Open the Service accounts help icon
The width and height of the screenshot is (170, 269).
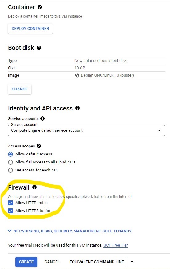42,118
